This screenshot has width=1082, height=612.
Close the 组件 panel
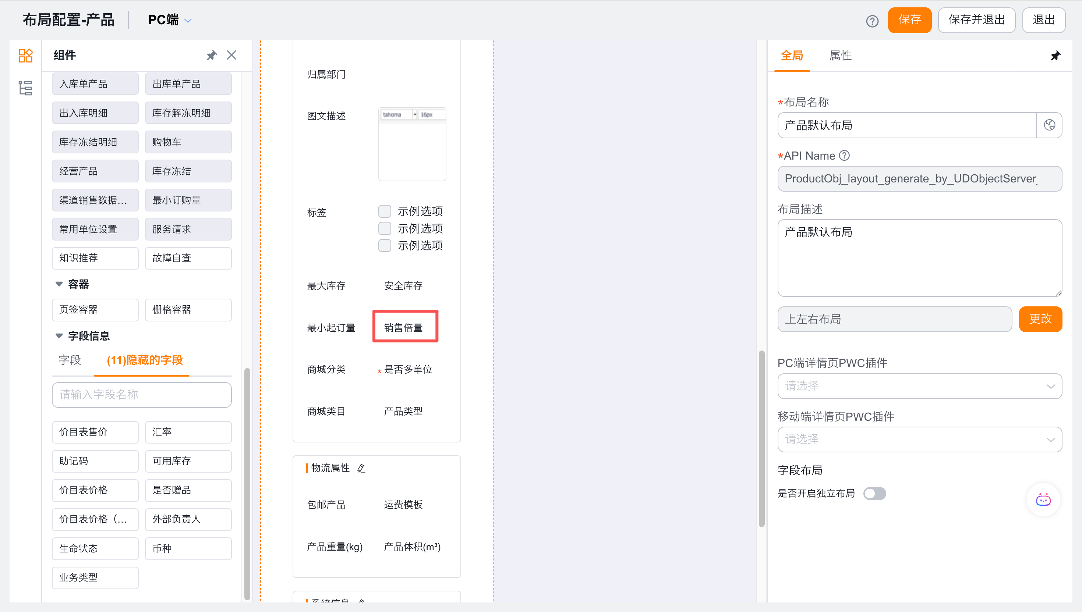[x=231, y=55]
